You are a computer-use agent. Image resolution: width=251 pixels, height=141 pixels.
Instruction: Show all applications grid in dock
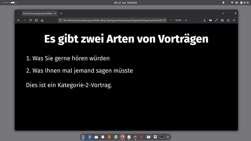(x=168, y=137)
